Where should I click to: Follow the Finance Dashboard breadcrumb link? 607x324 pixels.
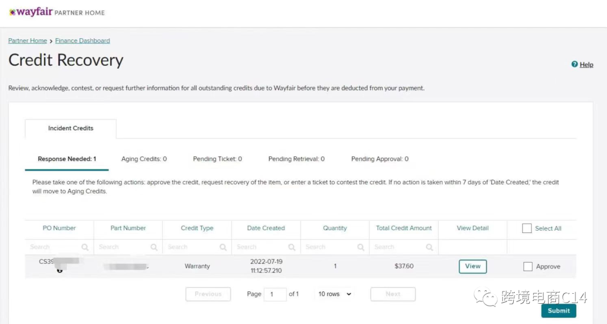(83, 41)
